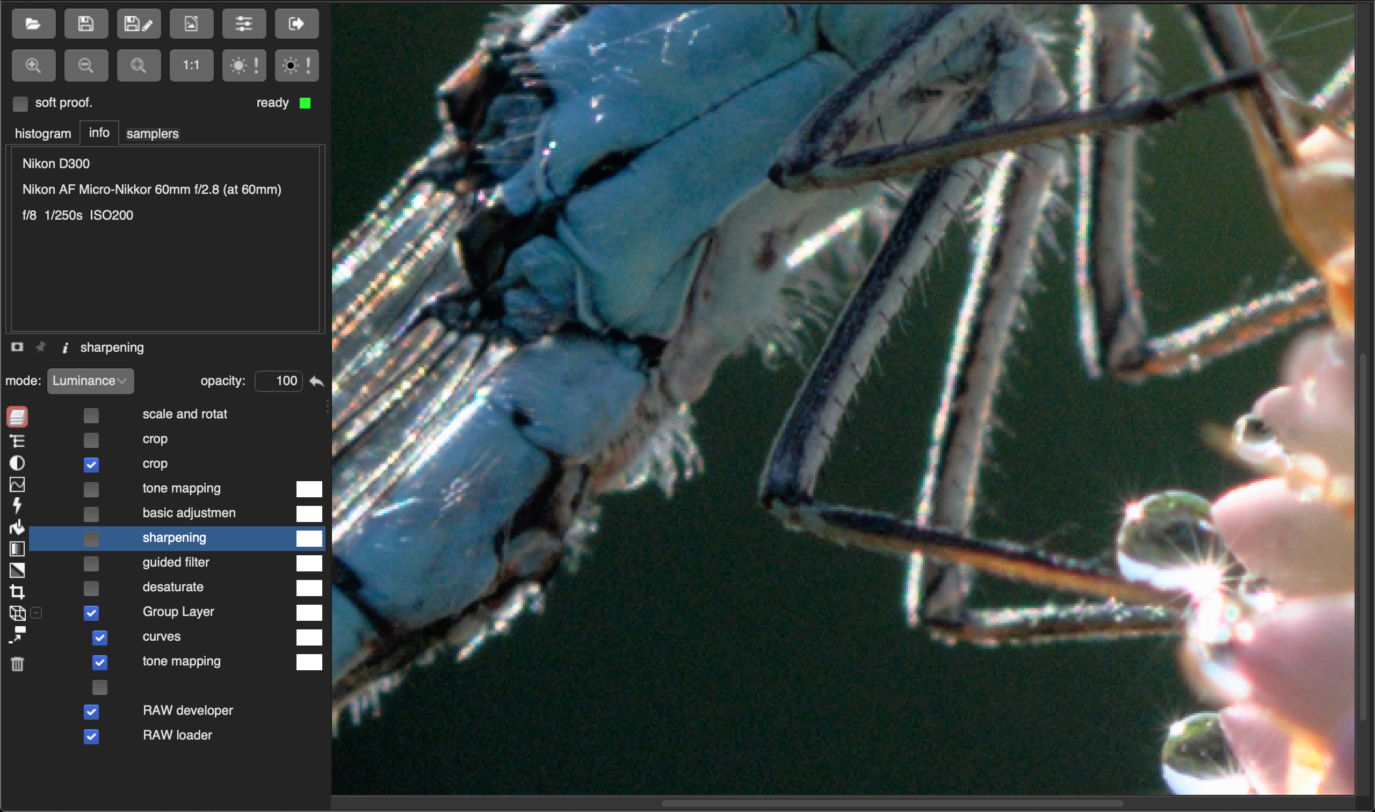Viewport: 1375px width, 812px height.
Task: Click the zoom-to-fit magnifier icon
Action: [139, 66]
